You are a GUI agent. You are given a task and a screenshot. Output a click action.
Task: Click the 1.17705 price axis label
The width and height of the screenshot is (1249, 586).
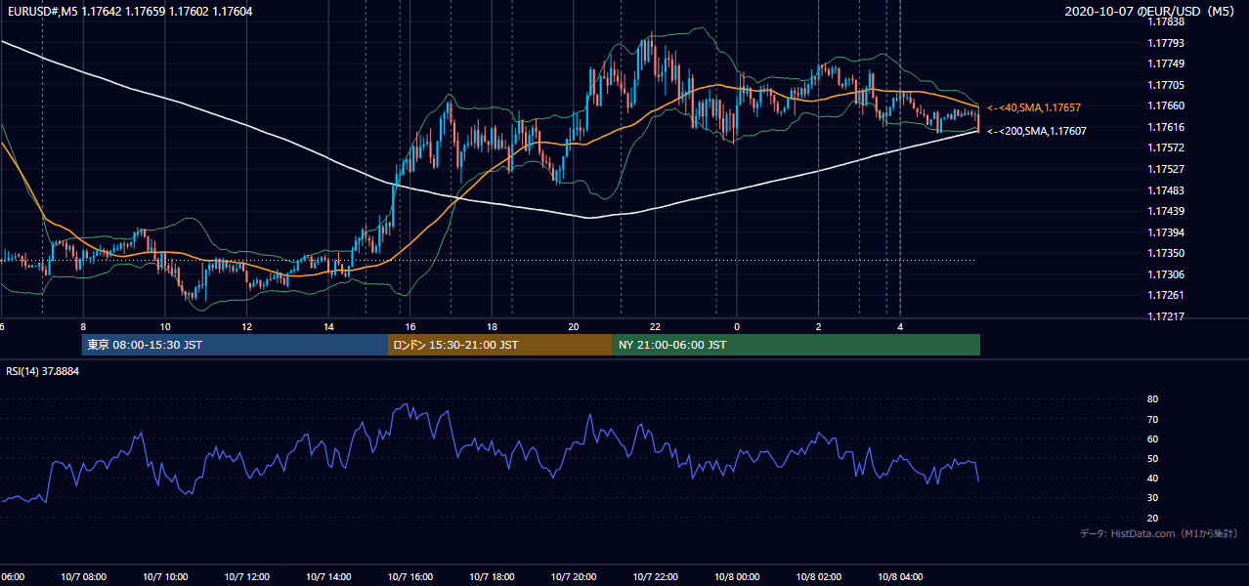pyautogui.click(x=1166, y=85)
